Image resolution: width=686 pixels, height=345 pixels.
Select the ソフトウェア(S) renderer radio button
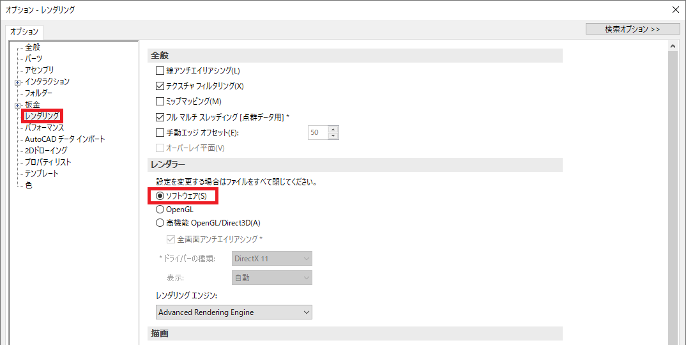(160, 195)
